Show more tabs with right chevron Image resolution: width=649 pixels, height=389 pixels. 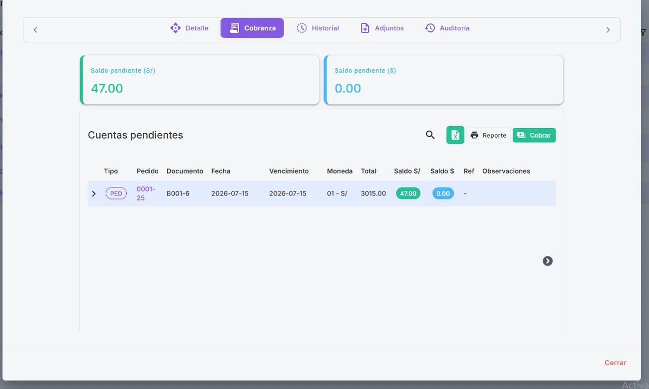click(x=608, y=30)
